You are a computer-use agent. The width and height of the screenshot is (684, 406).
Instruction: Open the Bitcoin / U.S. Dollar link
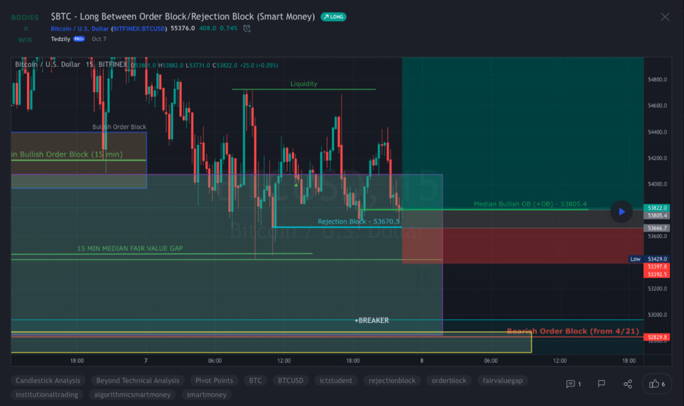[79, 29]
